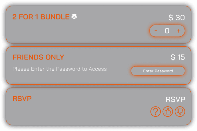The image size is (197, 131).
Task: Click the orange RSVP ticket title
Action: click(x=22, y=98)
